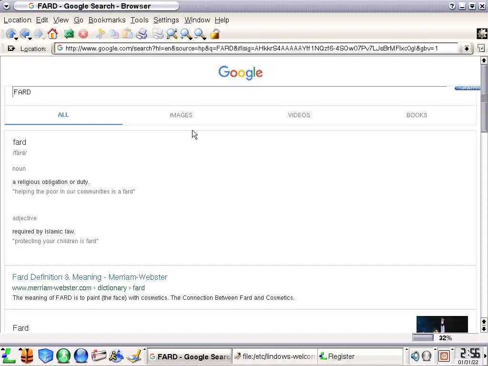Open the Settings menu
The image size is (488, 366).
(166, 20)
